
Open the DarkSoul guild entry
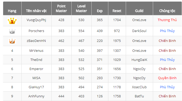click(139, 31)
